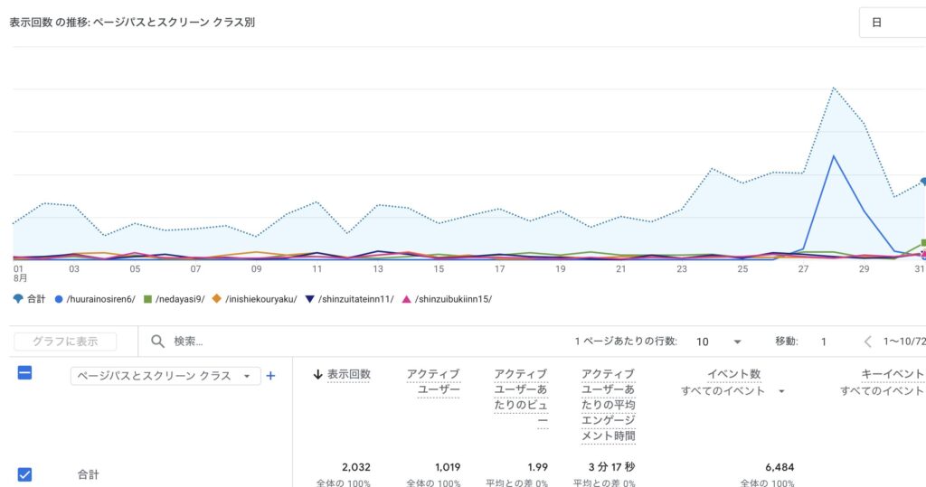This screenshot has height=487, width=926.
Task: Click the green square /nedayasi9/ legend icon
Action: 148,299
